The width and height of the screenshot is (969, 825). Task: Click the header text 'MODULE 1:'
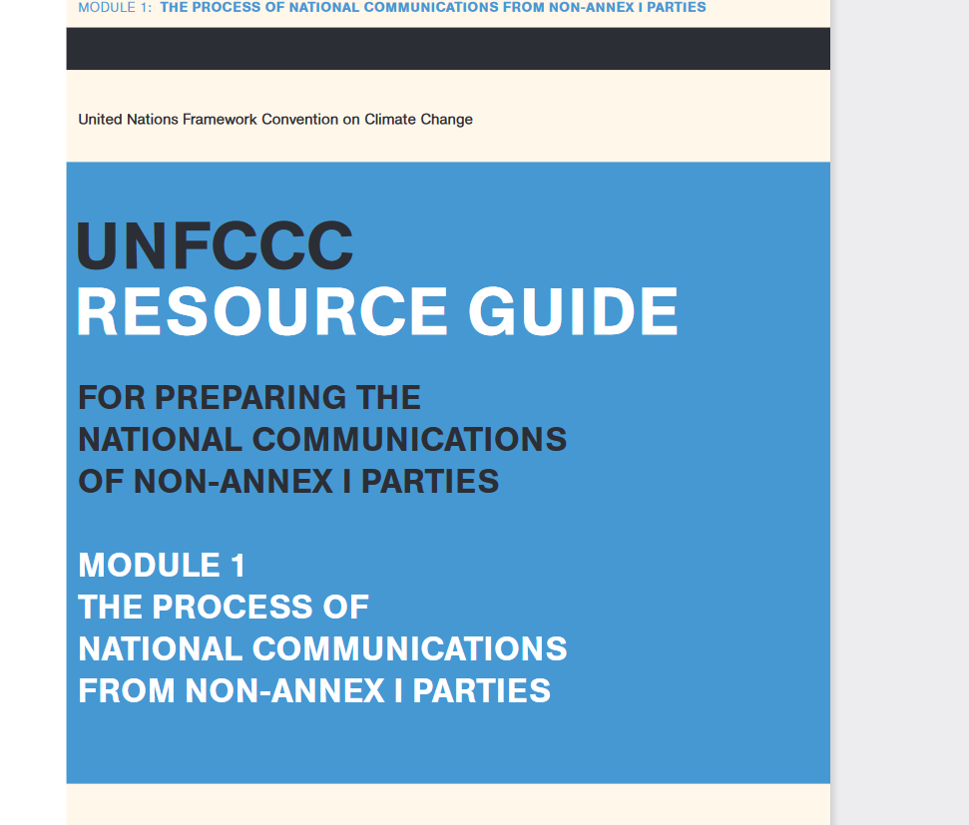click(115, 7)
